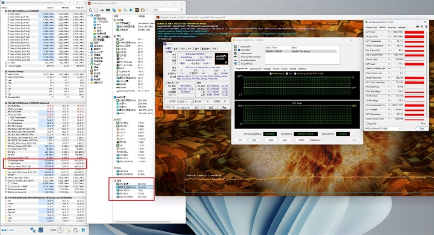
Task: Click the GPU-Z screenshot camera icon
Action: click(x=418, y=26)
